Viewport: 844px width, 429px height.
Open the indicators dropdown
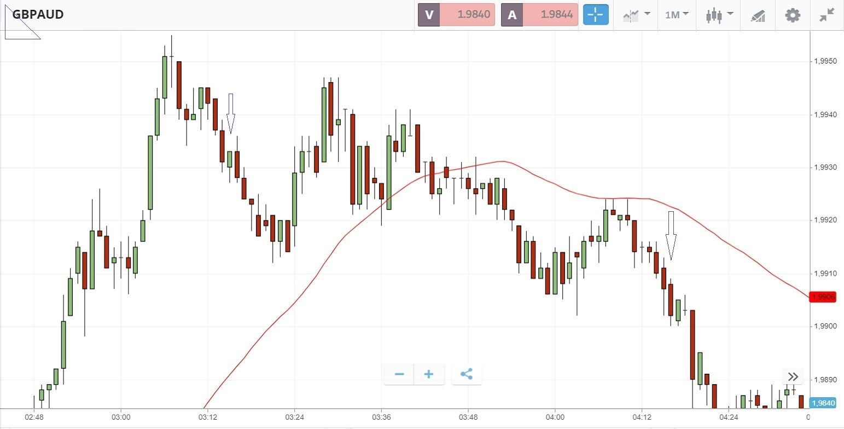tap(636, 15)
